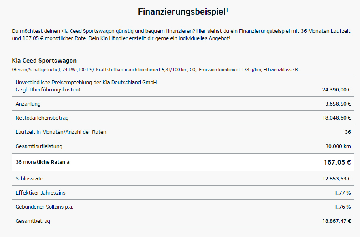Viewport: 360px width, 237px height.
Task: Select the Schlussrate row label
Action: [30, 178]
